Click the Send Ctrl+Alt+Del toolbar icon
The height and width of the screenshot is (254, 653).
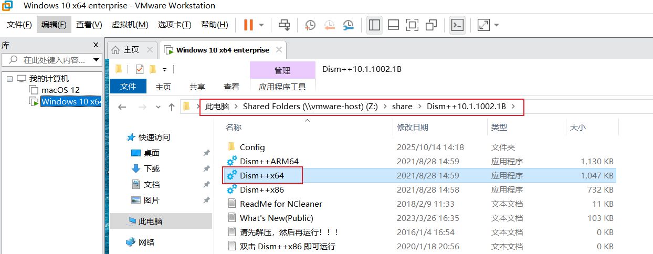click(284, 25)
